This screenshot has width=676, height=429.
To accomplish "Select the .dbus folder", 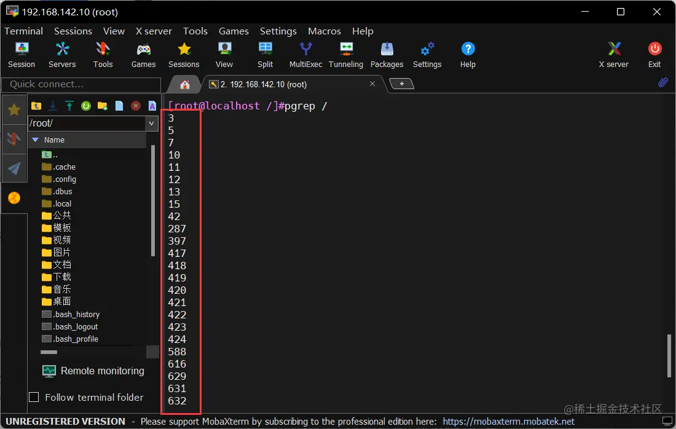I will (57, 191).
